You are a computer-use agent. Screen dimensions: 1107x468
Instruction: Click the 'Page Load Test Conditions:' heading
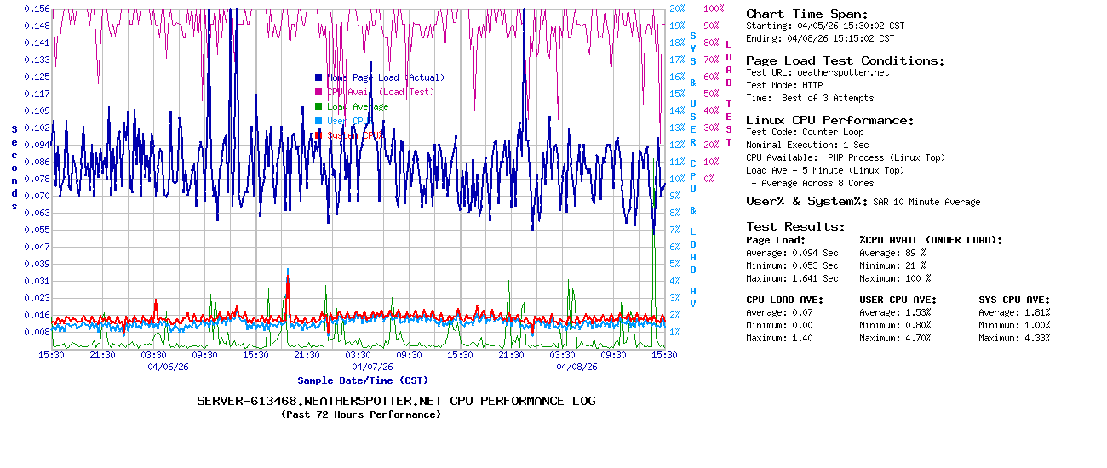tap(845, 60)
